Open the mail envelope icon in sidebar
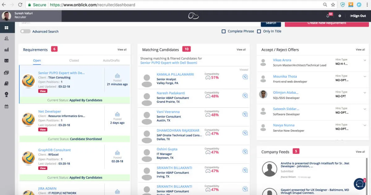This screenshot has width=371, height=195. (x=6, y=61)
